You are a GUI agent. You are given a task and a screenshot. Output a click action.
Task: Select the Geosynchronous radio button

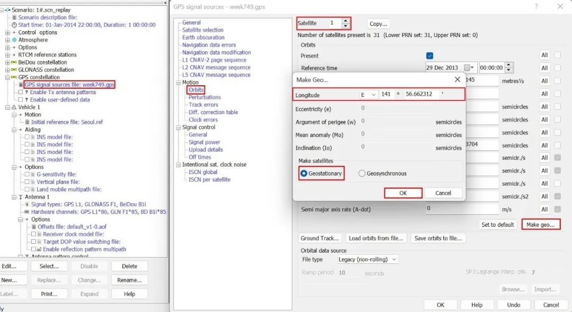(362, 173)
